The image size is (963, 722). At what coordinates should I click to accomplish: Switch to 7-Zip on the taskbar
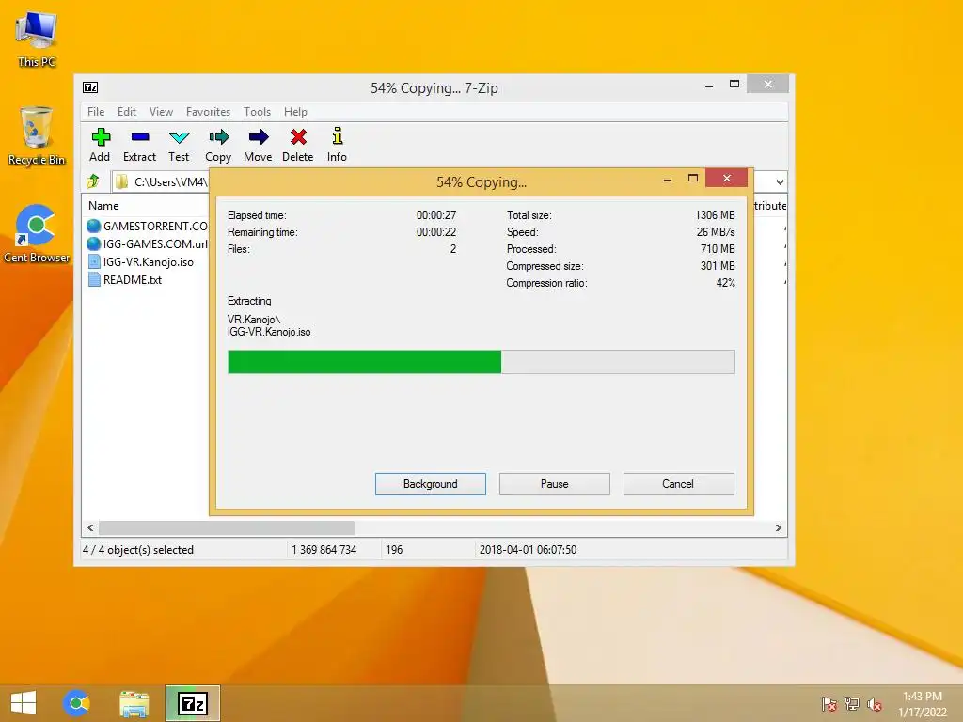tap(192, 703)
